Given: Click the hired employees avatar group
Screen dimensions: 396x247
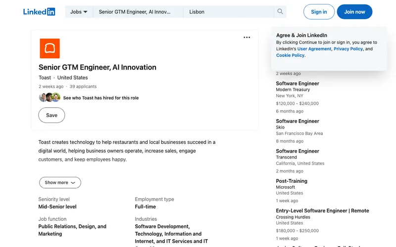Looking at the screenshot, I should (x=49, y=97).
